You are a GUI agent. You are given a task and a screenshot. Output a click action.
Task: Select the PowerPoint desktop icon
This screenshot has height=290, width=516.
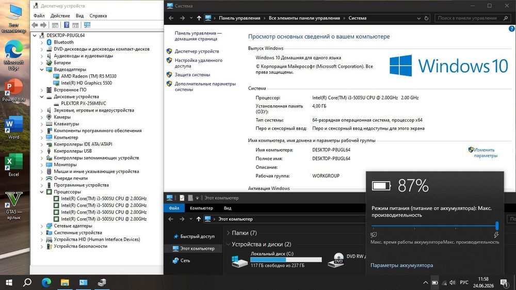[x=13, y=90]
